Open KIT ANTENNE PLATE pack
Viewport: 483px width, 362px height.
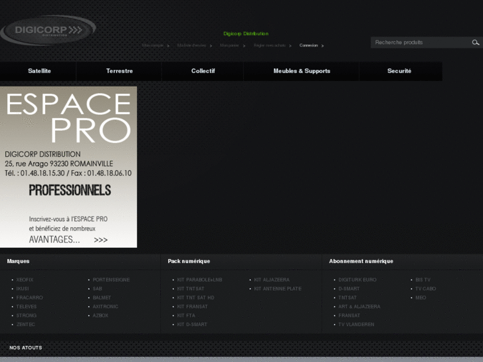278,289
